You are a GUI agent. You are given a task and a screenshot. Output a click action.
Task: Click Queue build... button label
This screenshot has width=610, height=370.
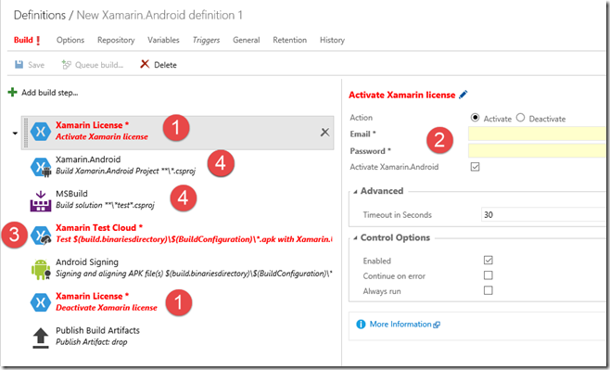click(99, 65)
